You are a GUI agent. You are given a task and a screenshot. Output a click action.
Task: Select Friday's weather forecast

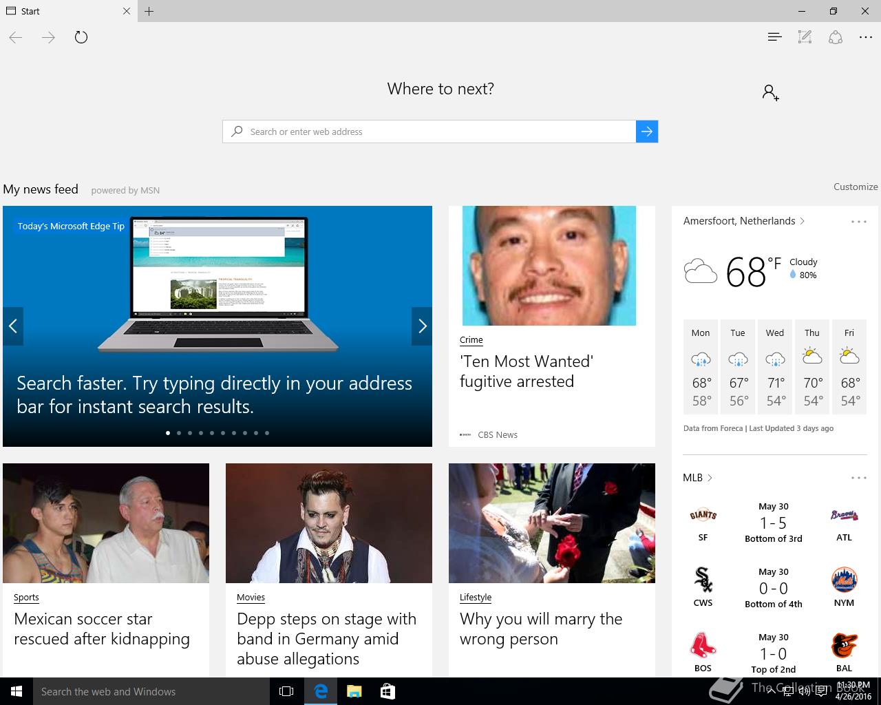point(849,367)
